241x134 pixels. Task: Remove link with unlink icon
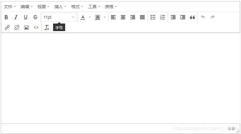tap(17, 27)
